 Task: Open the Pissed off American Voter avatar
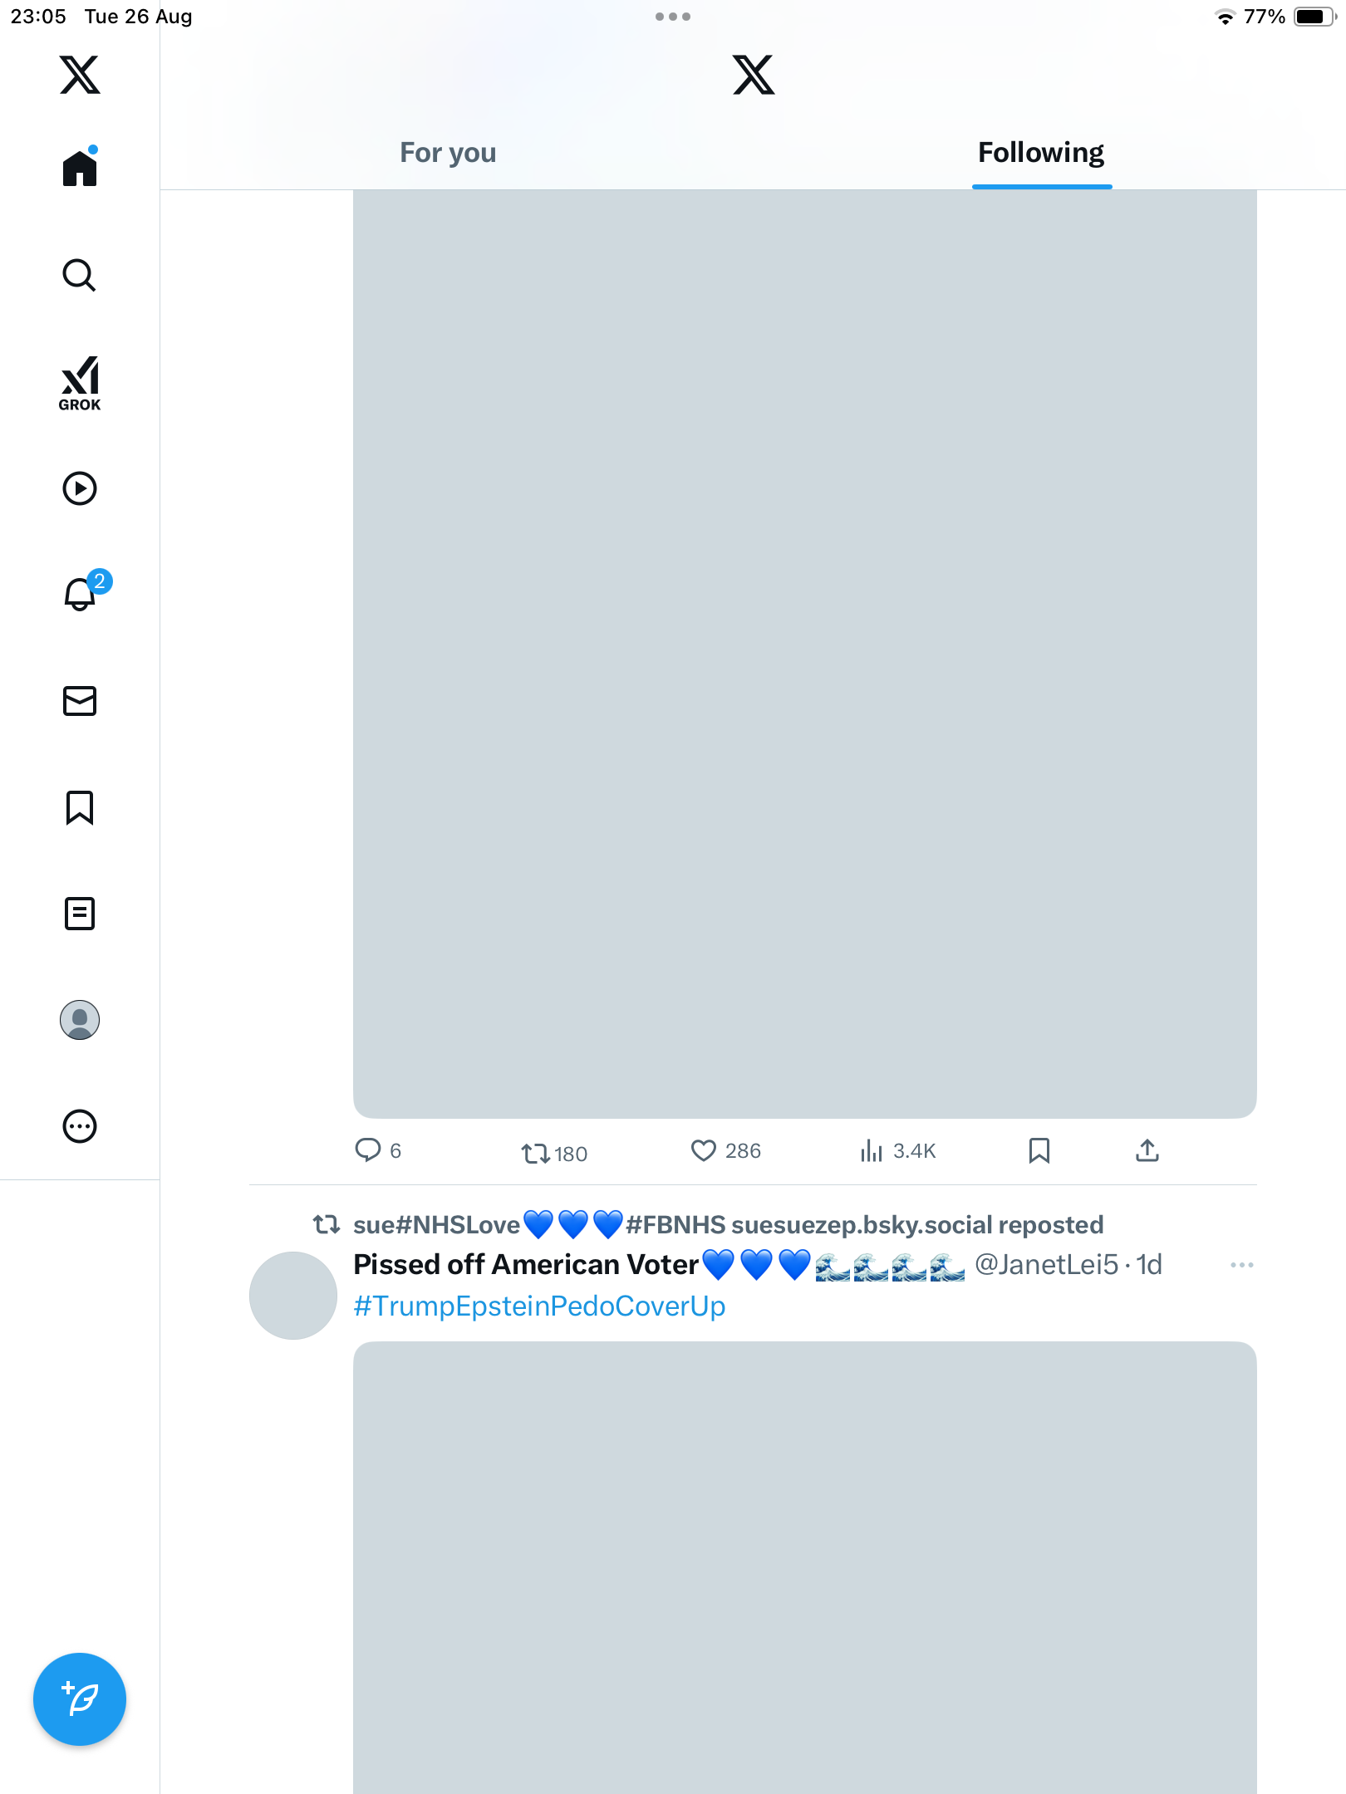[293, 1296]
